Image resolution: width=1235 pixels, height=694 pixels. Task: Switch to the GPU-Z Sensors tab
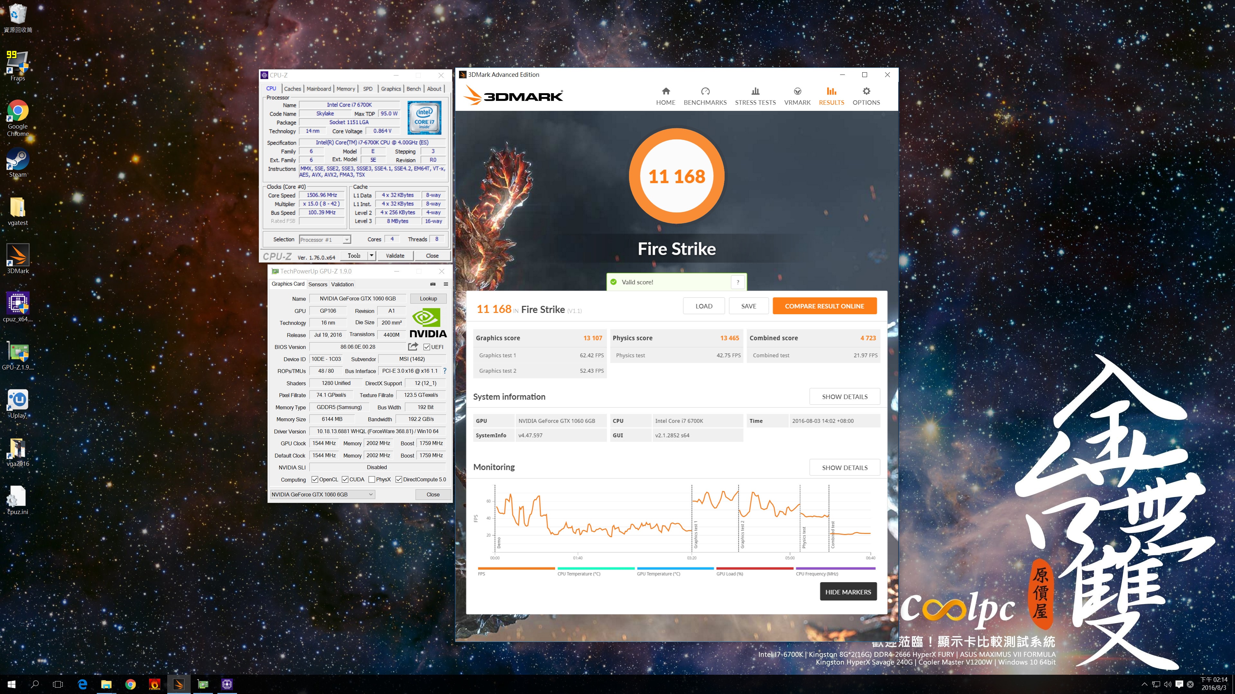tap(317, 284)
